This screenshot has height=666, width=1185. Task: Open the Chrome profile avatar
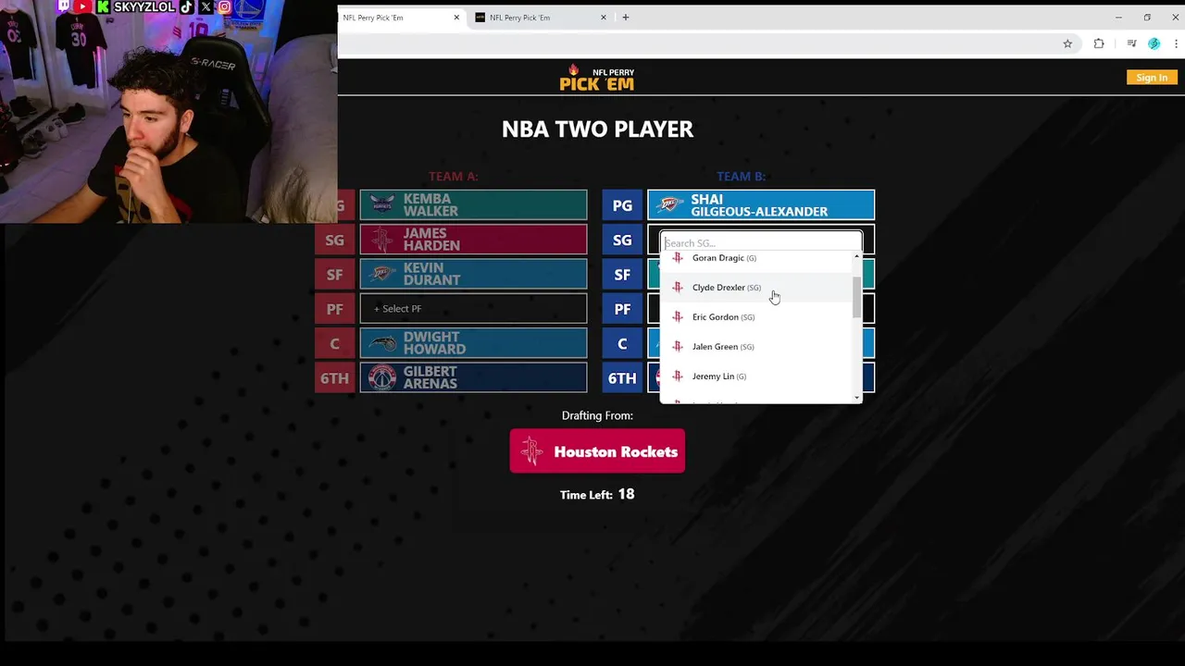pyautogui.click(x=1154, y=43)
